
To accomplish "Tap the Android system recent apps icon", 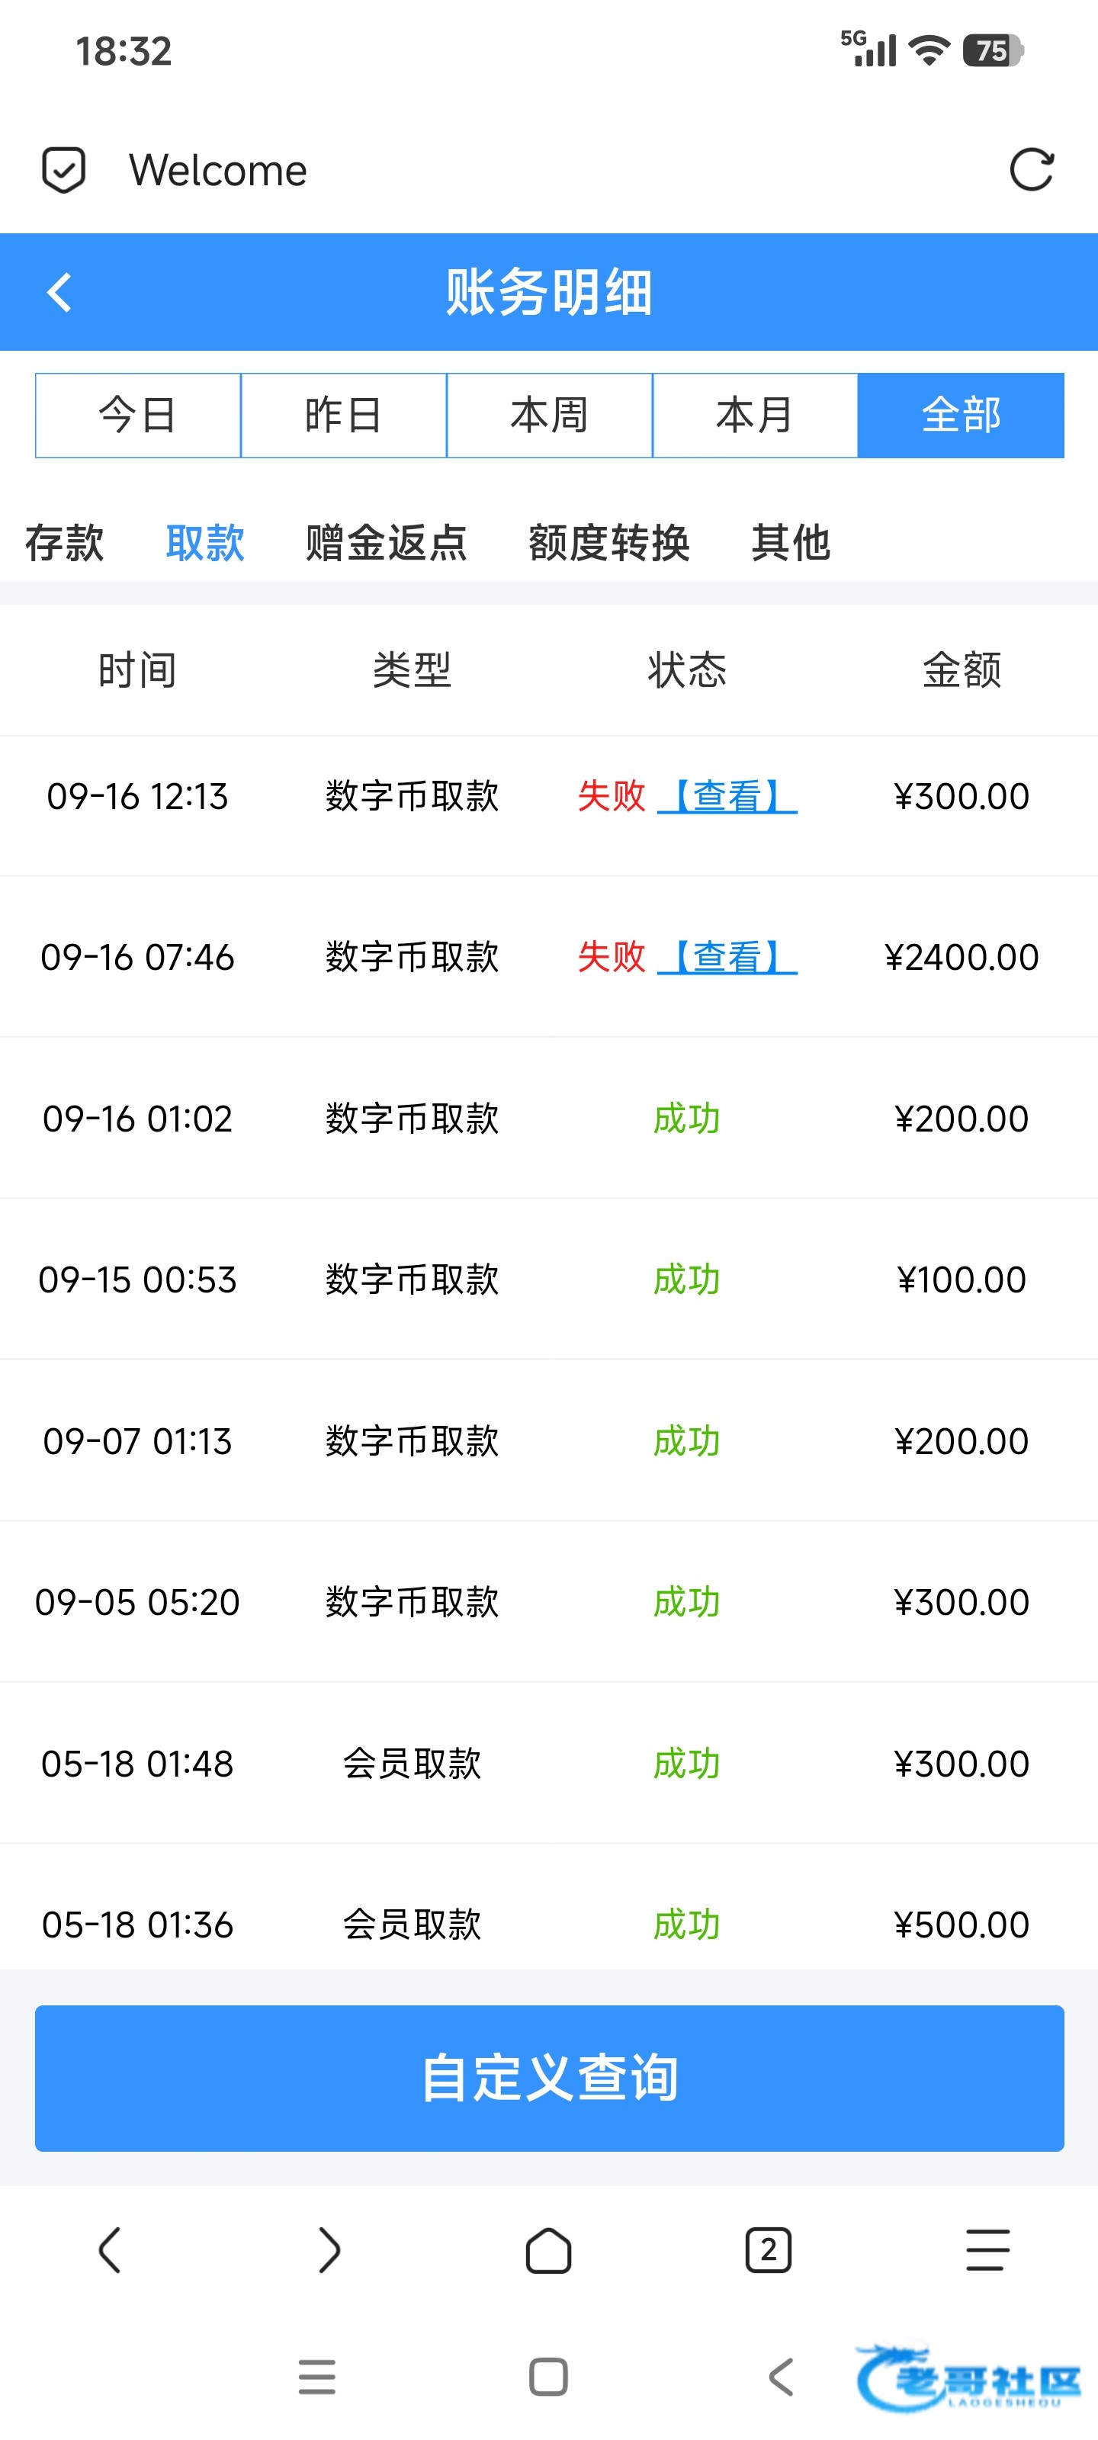I will [316, 2377].
